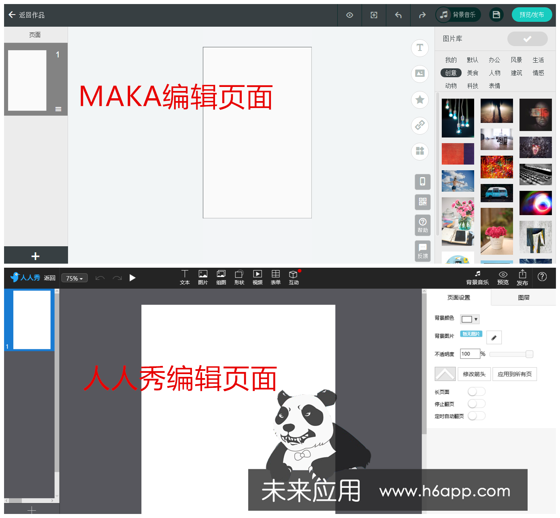Click redo arrow in 人人秀 toolbar
Viewport: 560px width, 518px height.
point(117,278)
